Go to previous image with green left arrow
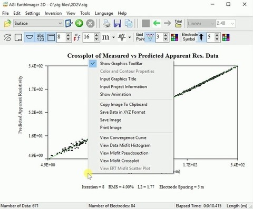 [157, 23]
